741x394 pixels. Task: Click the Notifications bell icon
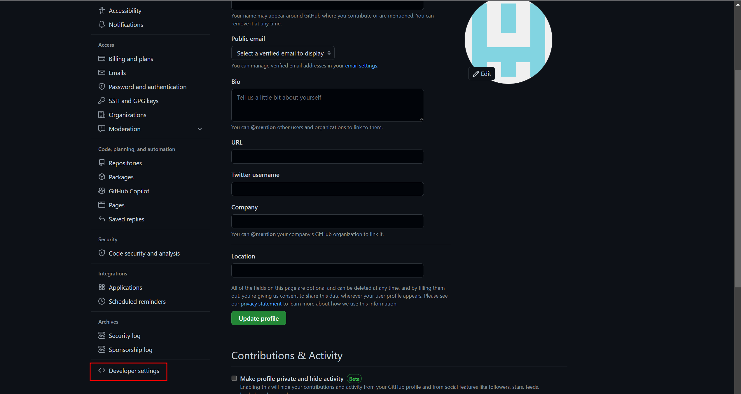[x=102, y=25]
